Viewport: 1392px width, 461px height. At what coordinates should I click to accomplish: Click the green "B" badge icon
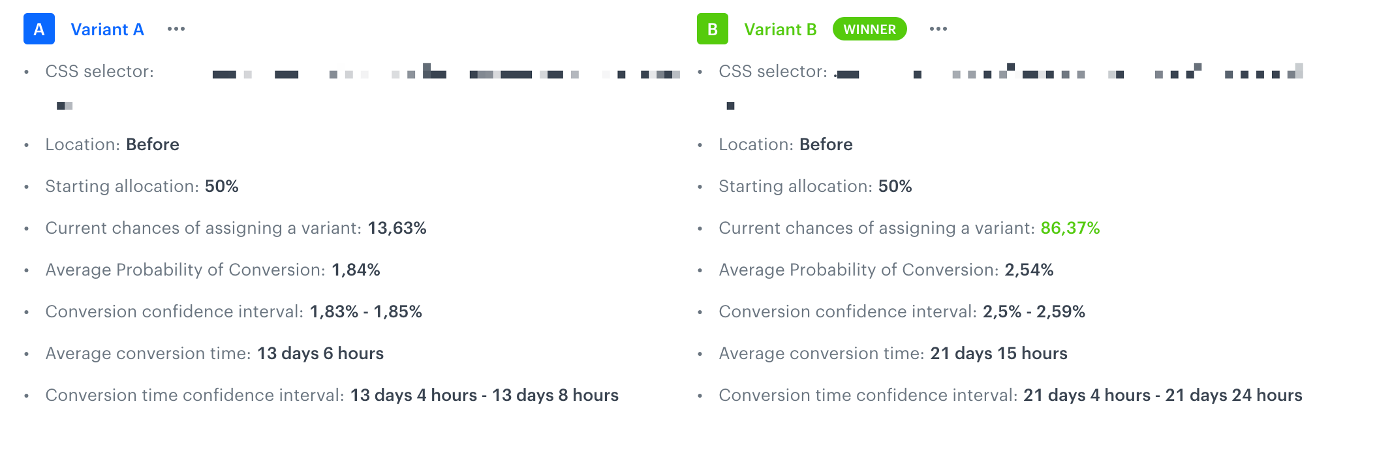point(711,29)
